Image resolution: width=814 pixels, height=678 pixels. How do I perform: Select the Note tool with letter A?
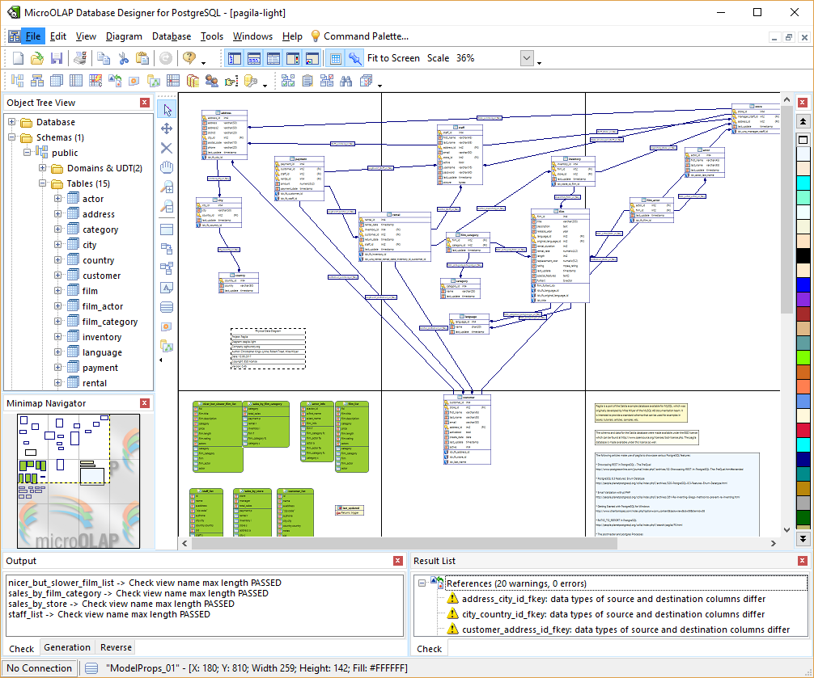coord(167,288)
